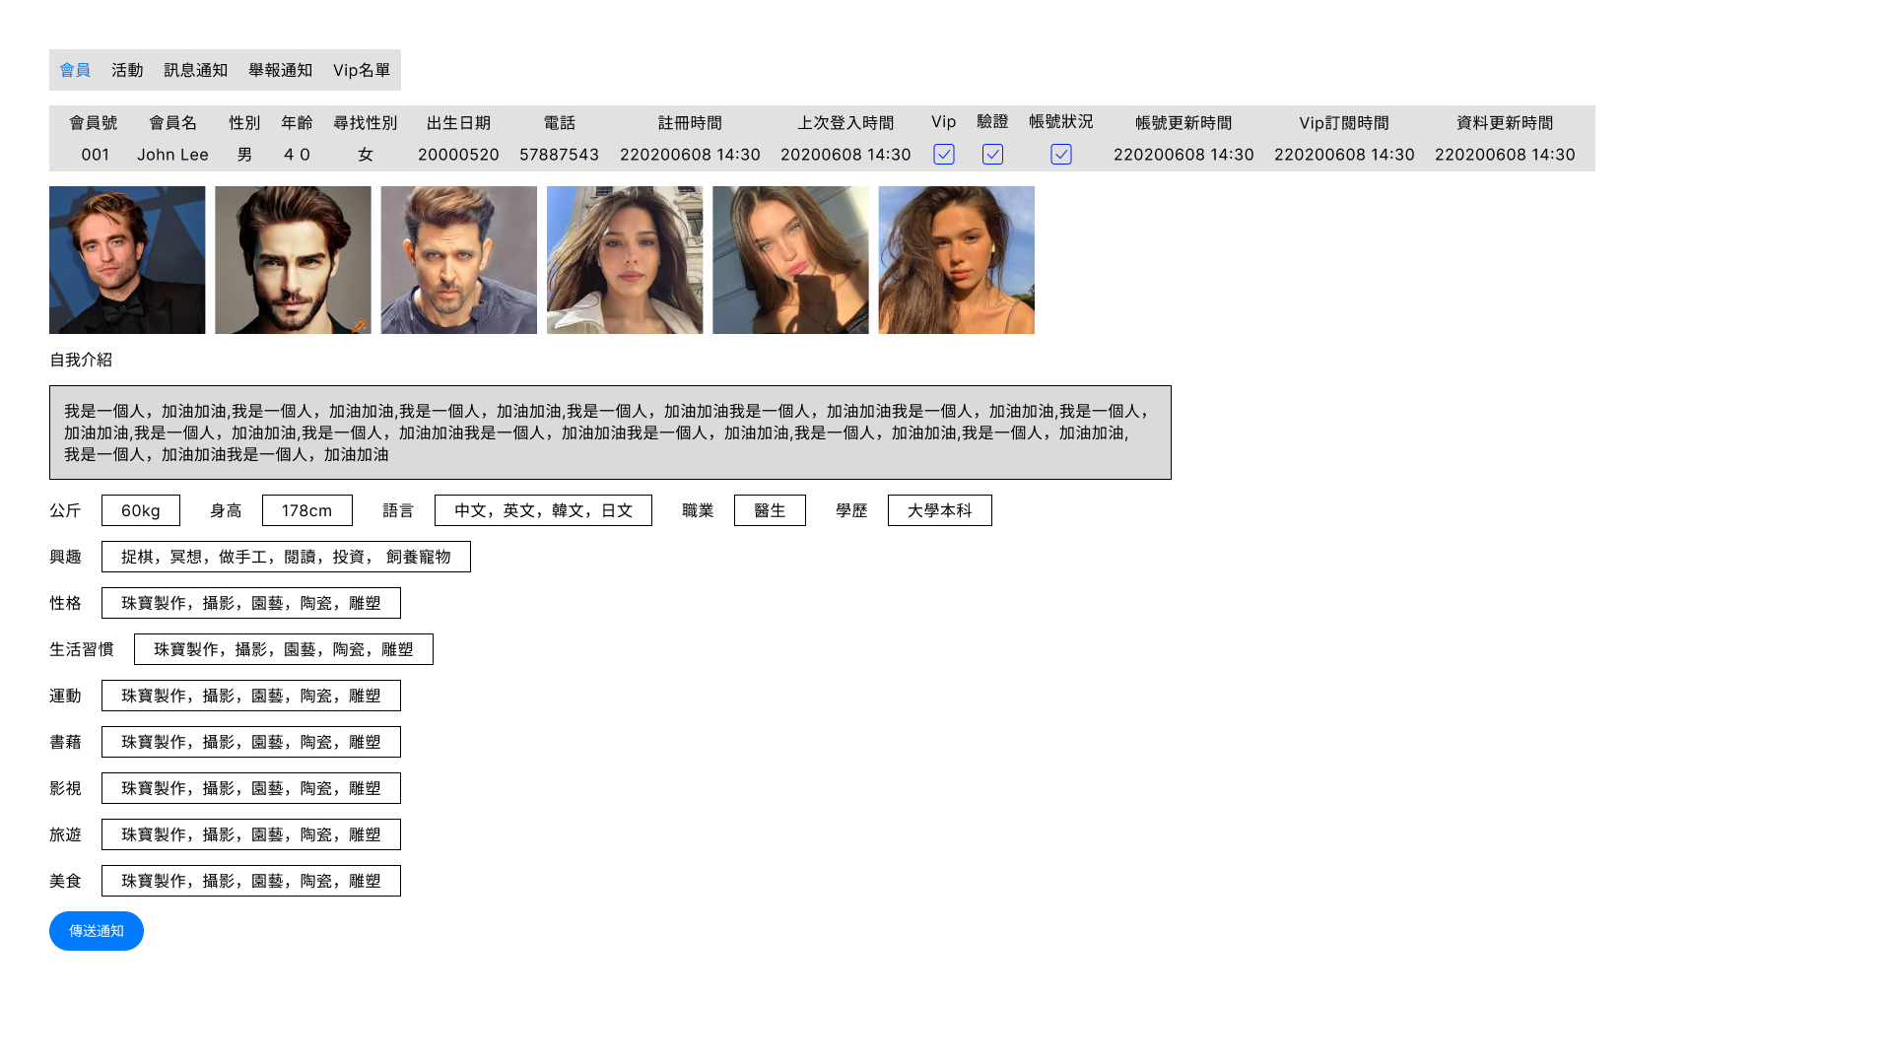Go to the 舉報通知 tab
This screenshot has width=1892, height=1064.
click(280, 70)
